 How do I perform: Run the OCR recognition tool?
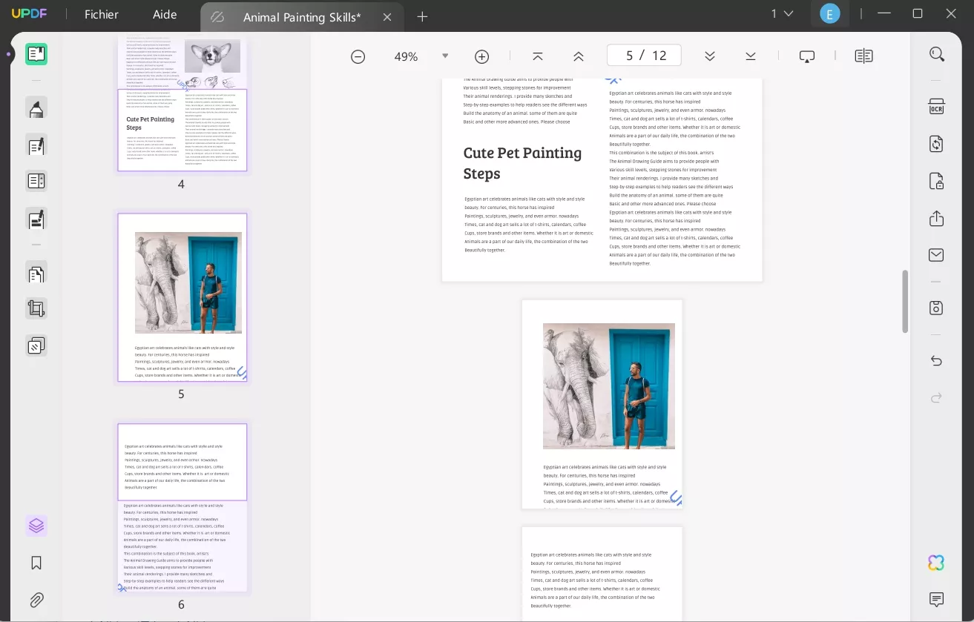[936, 107]
